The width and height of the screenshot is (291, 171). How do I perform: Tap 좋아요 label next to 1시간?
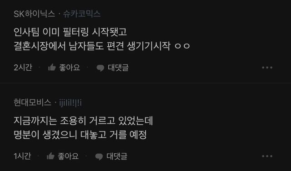(68, 156)
